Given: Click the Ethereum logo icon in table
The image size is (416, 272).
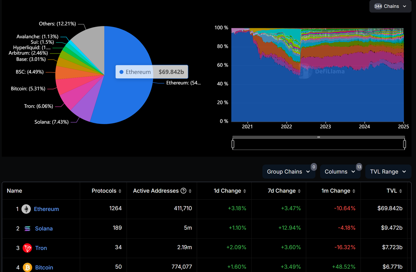Looking at the screenshot, I should click(26, 209).
